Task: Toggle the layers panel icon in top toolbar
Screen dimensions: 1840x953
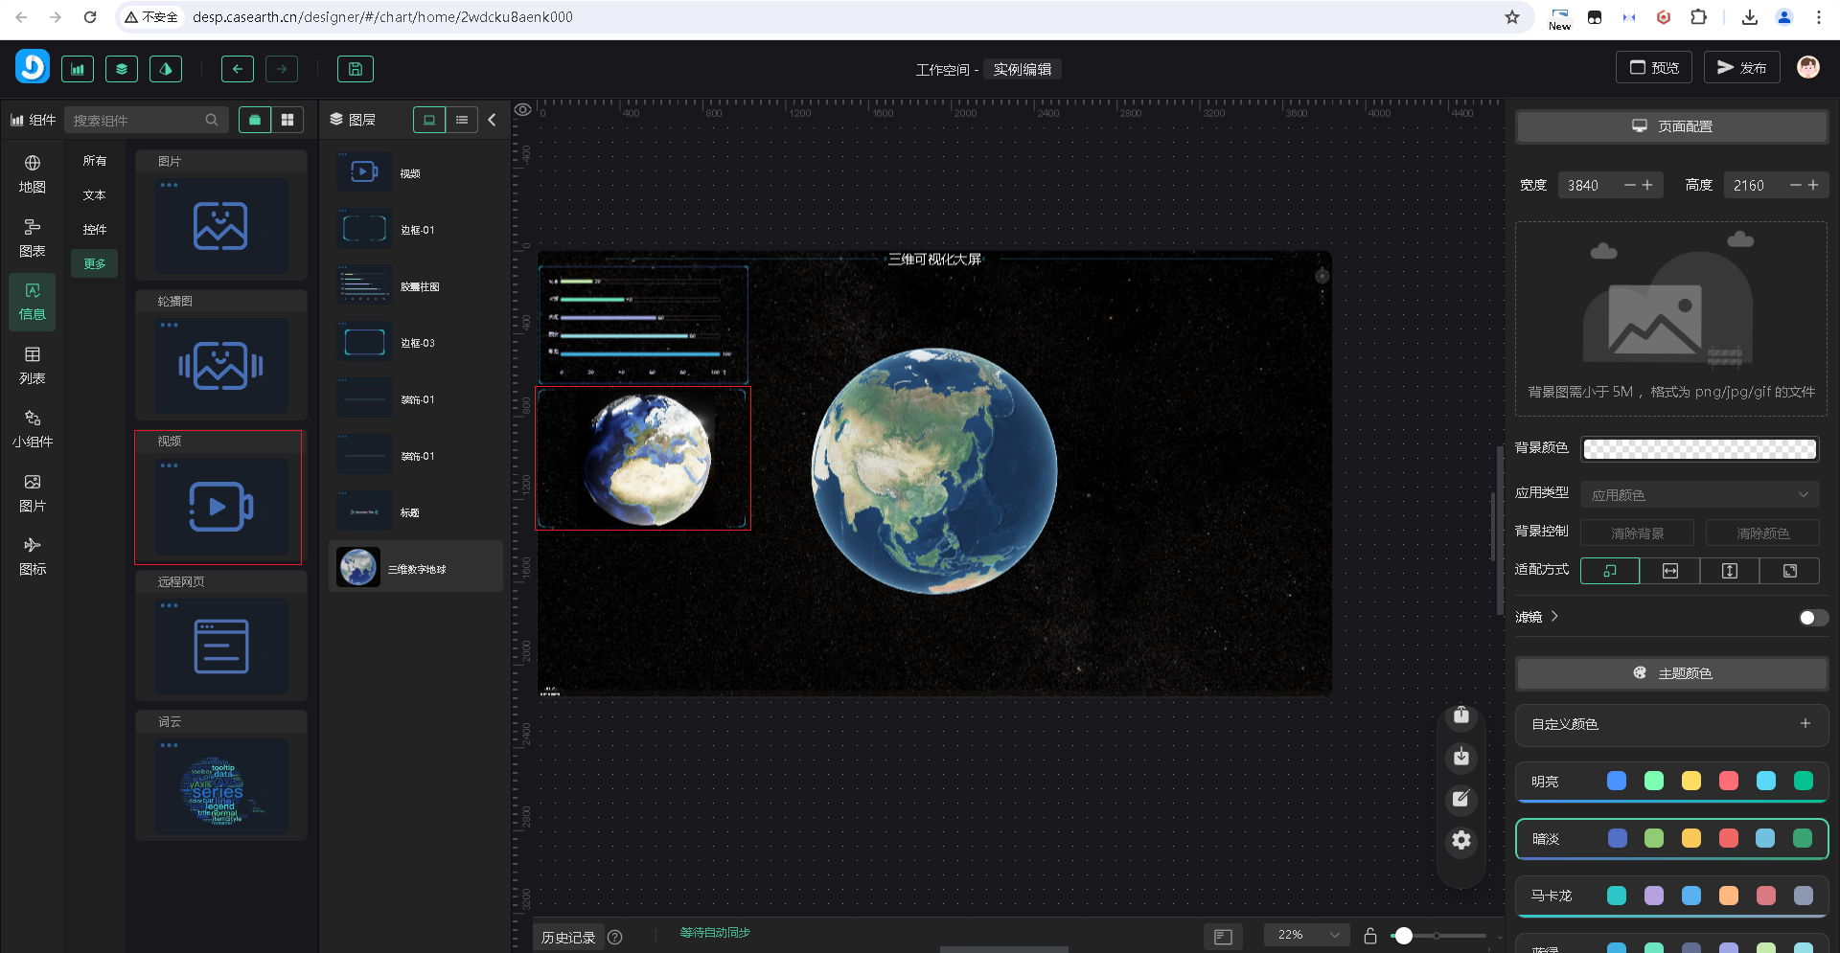Action: 122,69
